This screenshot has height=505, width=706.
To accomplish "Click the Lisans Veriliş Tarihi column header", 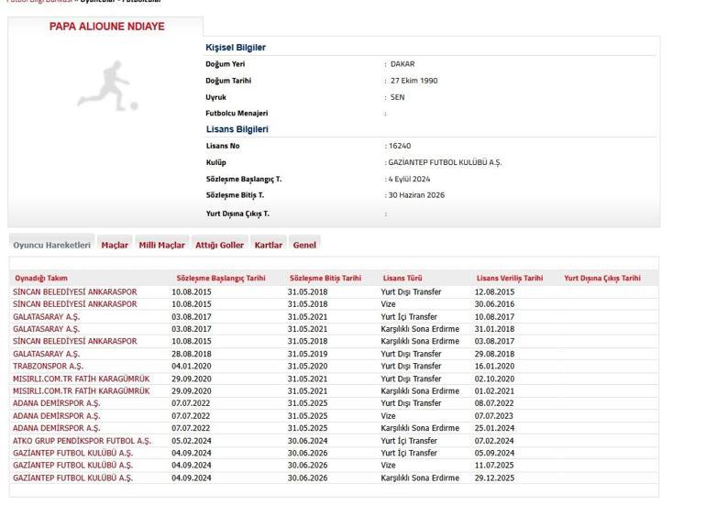I will tap(509, 278).
